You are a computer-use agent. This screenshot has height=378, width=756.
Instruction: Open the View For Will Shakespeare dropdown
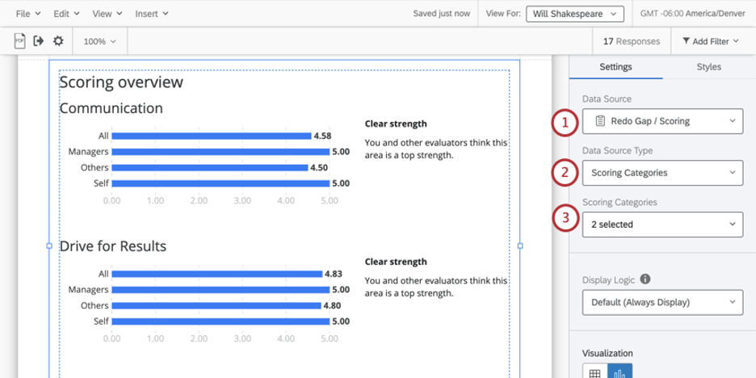575,14
